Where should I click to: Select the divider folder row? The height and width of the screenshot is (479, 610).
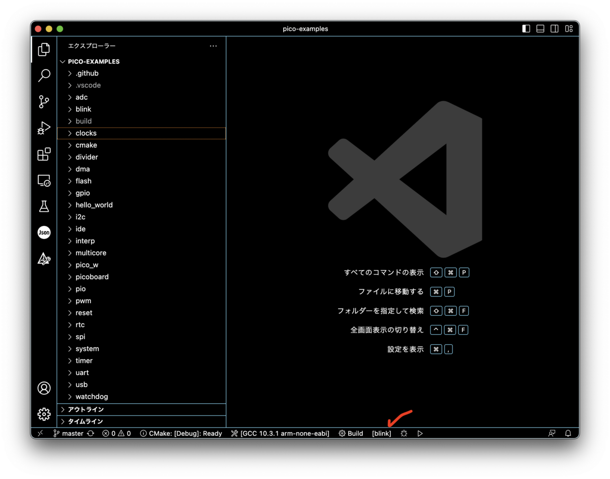141,157
